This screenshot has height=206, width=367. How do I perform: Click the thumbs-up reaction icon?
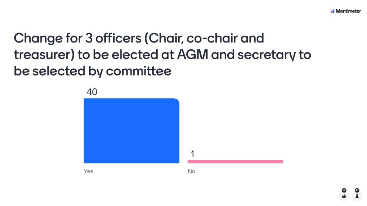[x=344, y=196]
